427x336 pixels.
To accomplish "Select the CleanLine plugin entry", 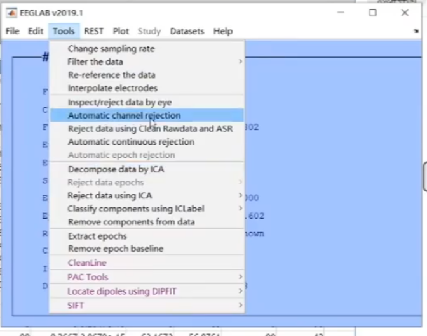I will tap(87, 262).
